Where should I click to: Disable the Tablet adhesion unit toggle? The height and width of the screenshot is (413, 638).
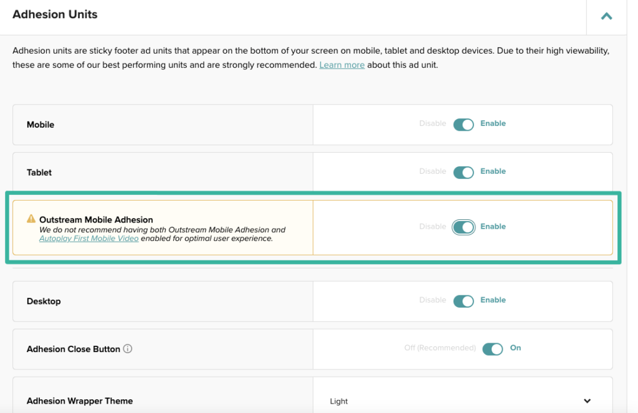click(464, 171)
